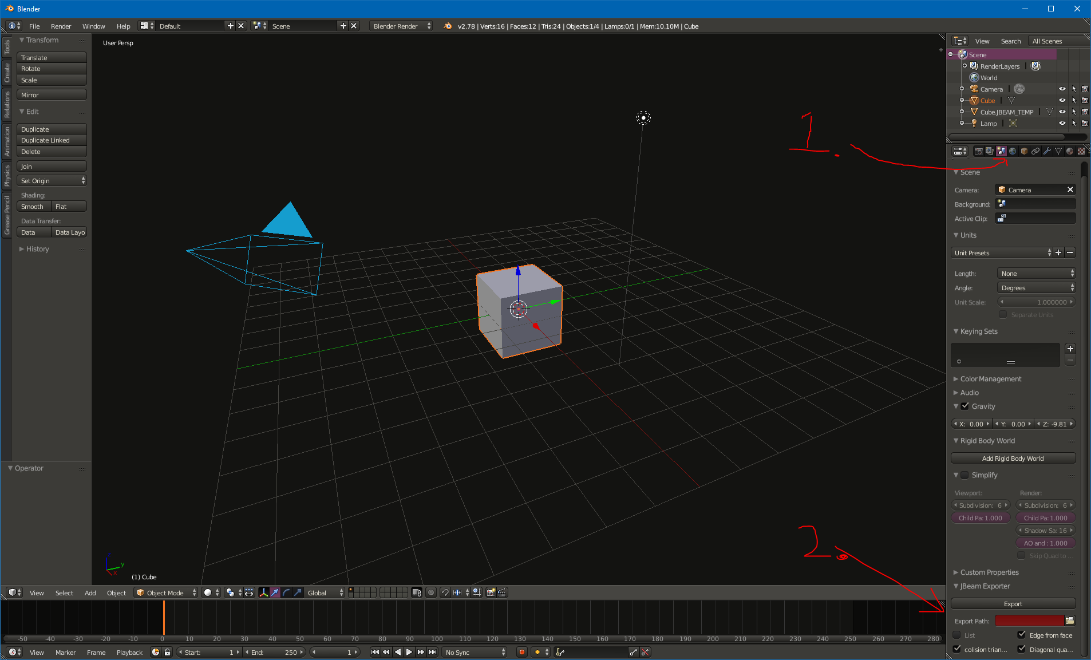Toggle proportional editing circle icon
Screen dimensions: 1091x660
[x=431, y=592]
